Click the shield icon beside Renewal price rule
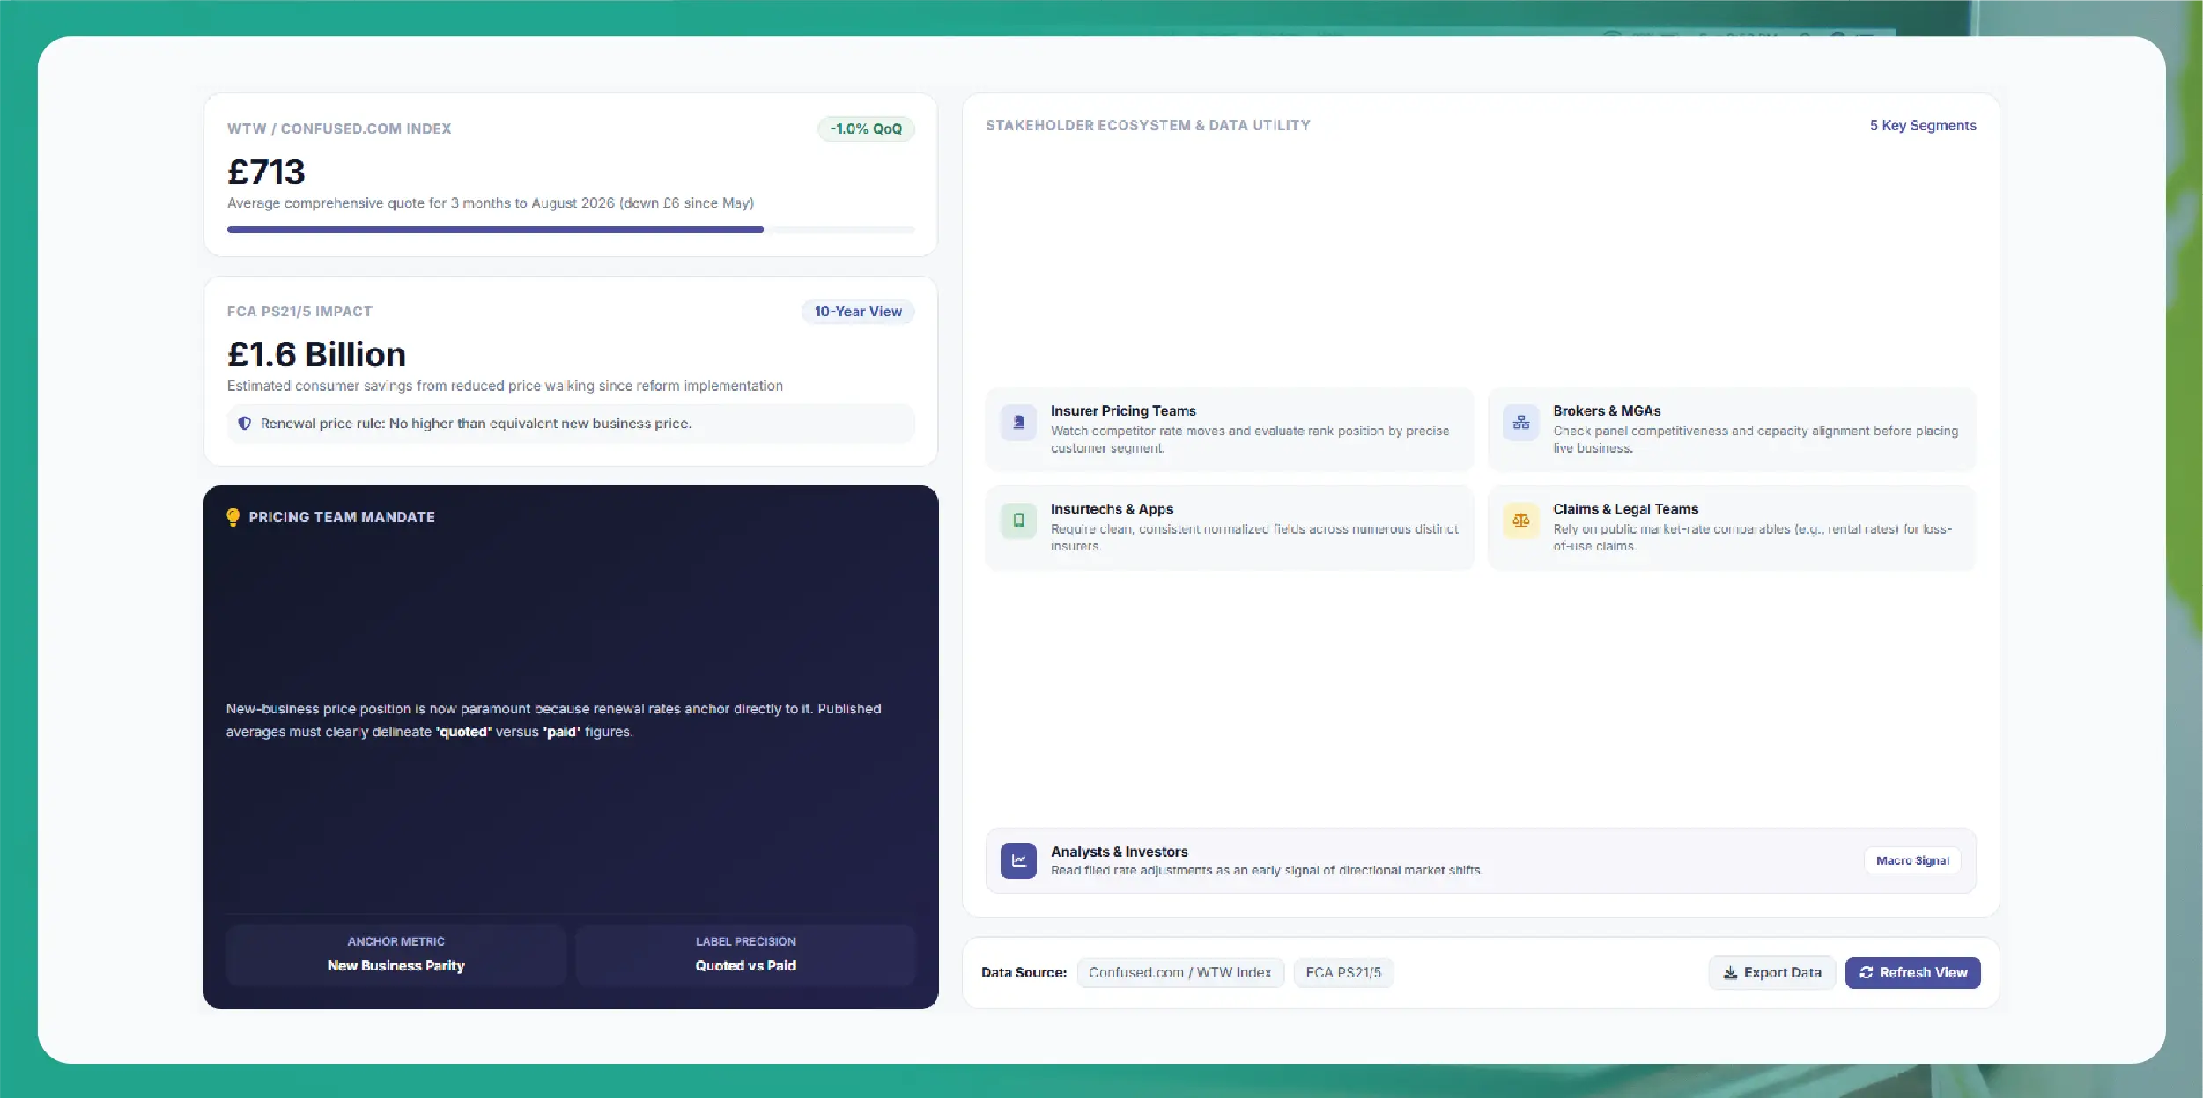The height and width of the screenshot is (1099, 2203). 245,424
